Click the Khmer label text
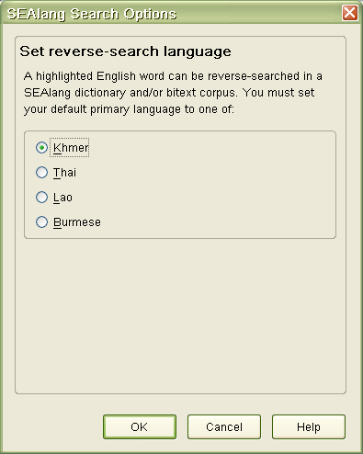This screenshot has width=363, height=454. (x=71, y=148)
